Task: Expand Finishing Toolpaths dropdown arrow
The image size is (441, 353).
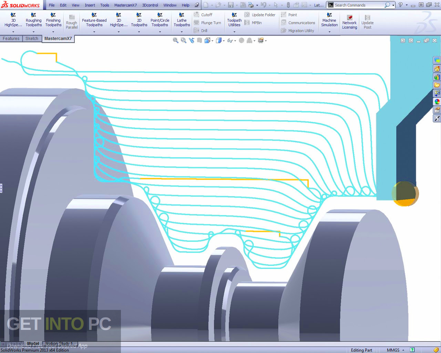Action: [x=53, y=32]
